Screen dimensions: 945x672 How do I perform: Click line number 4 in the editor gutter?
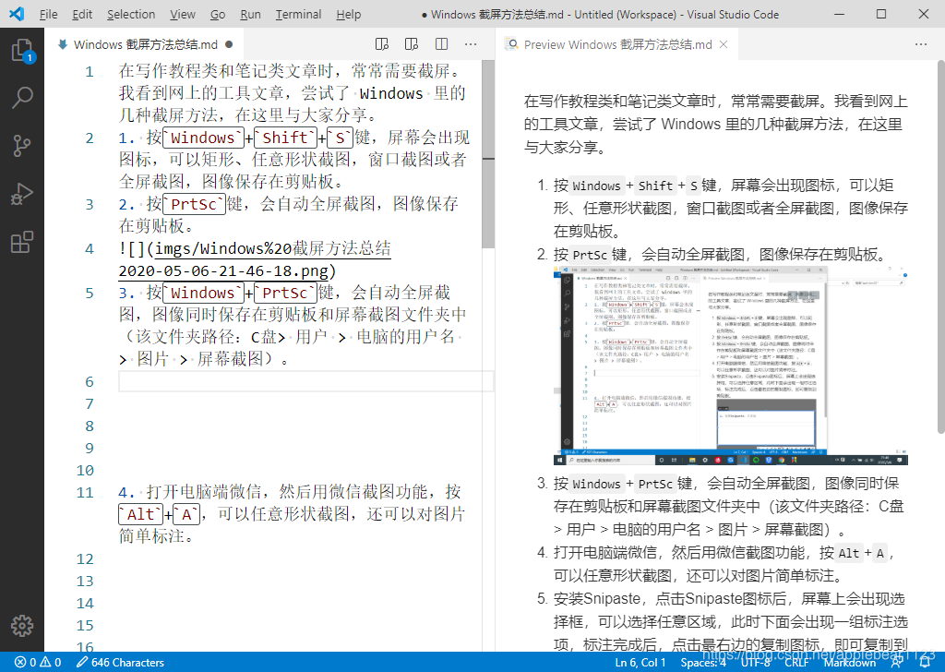coord(90,249)
